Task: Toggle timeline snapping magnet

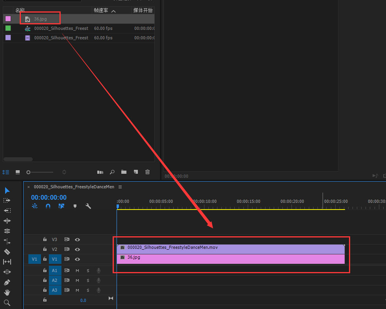Action: (x=48, y=206)
